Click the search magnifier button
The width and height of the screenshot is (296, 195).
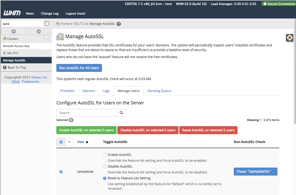click(121, 113)
